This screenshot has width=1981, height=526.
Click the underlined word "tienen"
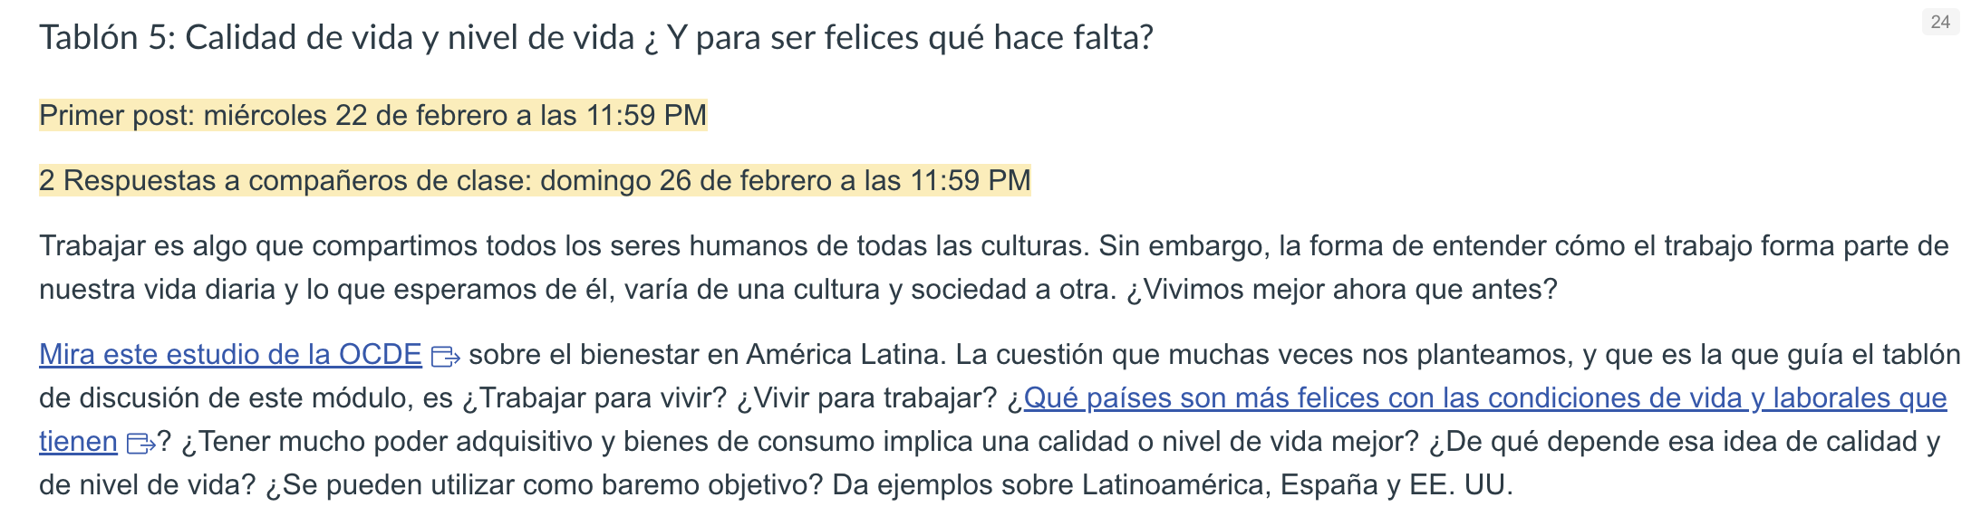click(78, 441)
